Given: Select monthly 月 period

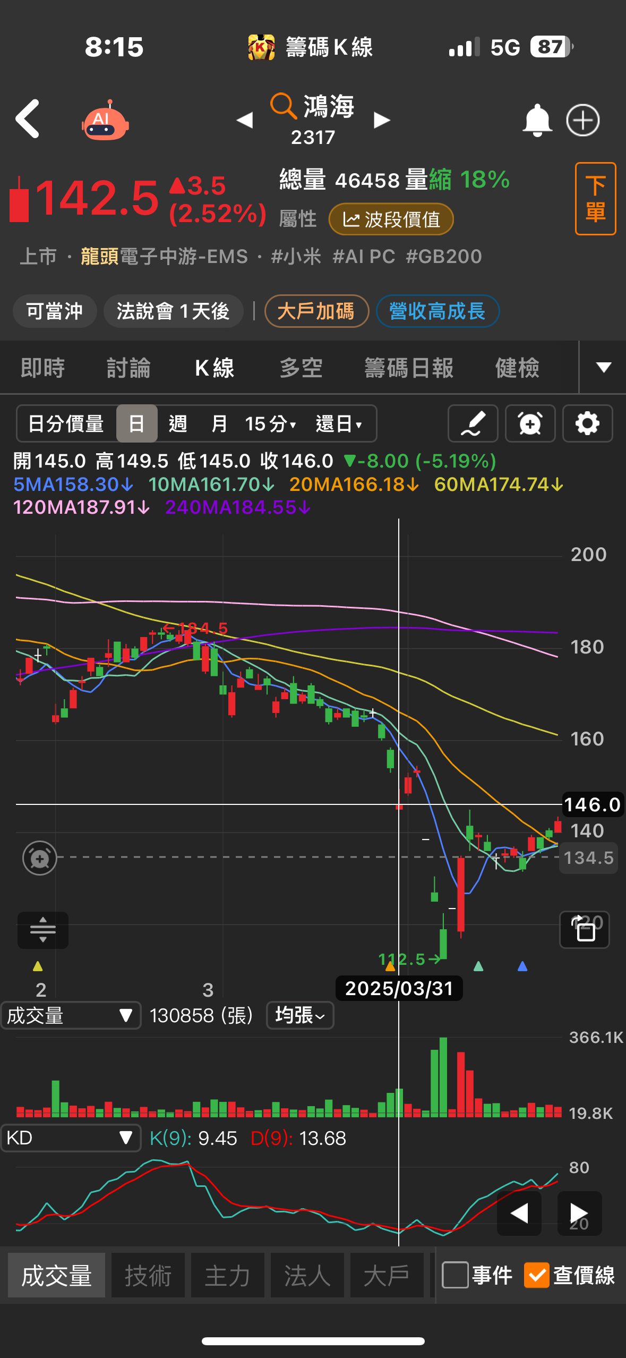Looking at the screenshot, I should (219, 423).
